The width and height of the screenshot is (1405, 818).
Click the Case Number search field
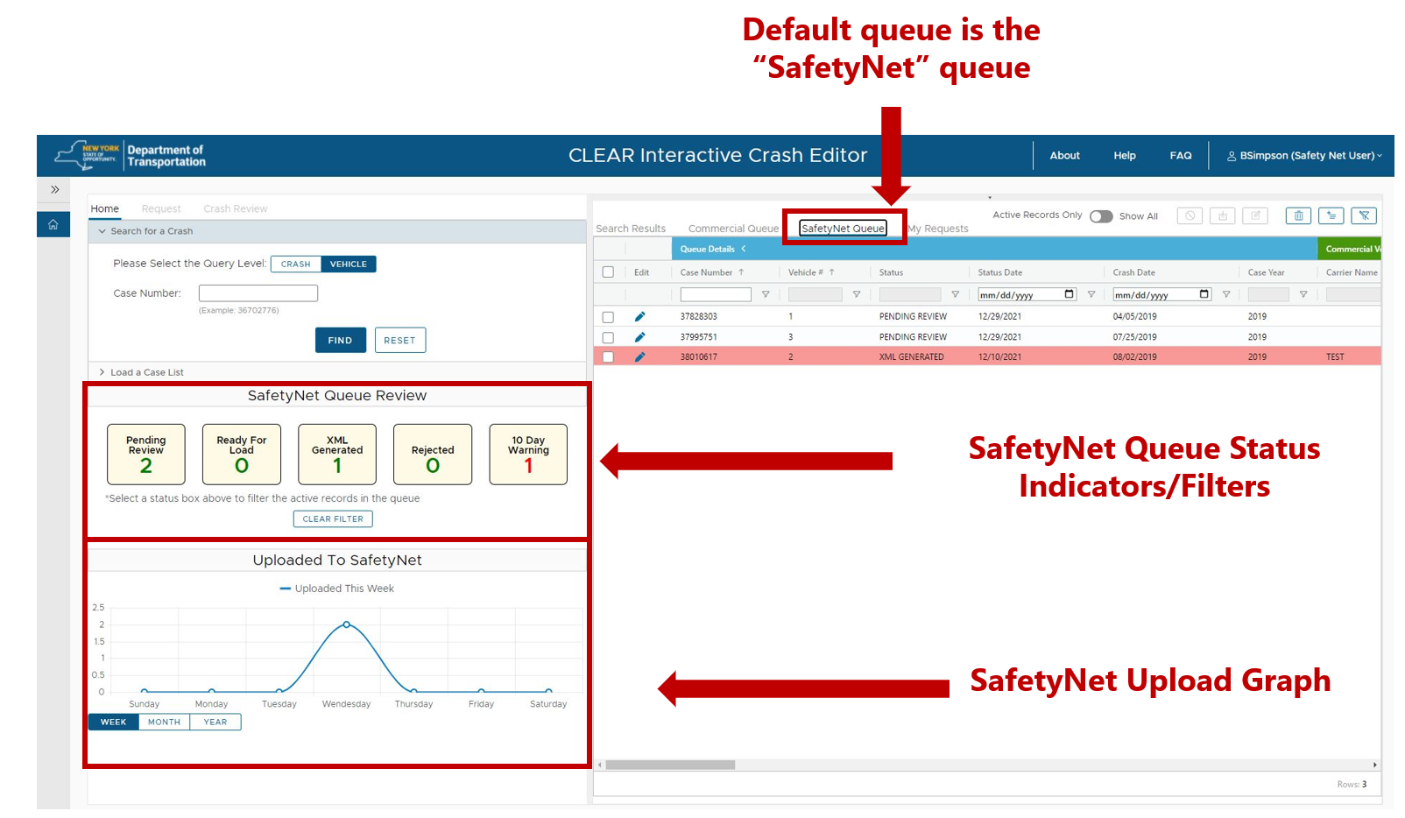pos(258,293)
